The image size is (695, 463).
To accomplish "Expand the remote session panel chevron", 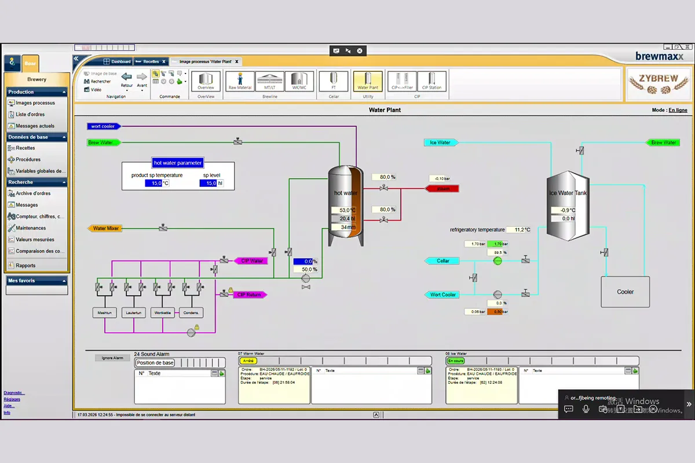I will [x=689, y=404].
